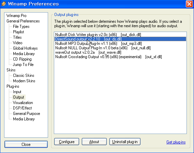Open About for selected plug-in
Viewport: 194px width, 153px height.
pyautogui.click(x=94, y=142)
